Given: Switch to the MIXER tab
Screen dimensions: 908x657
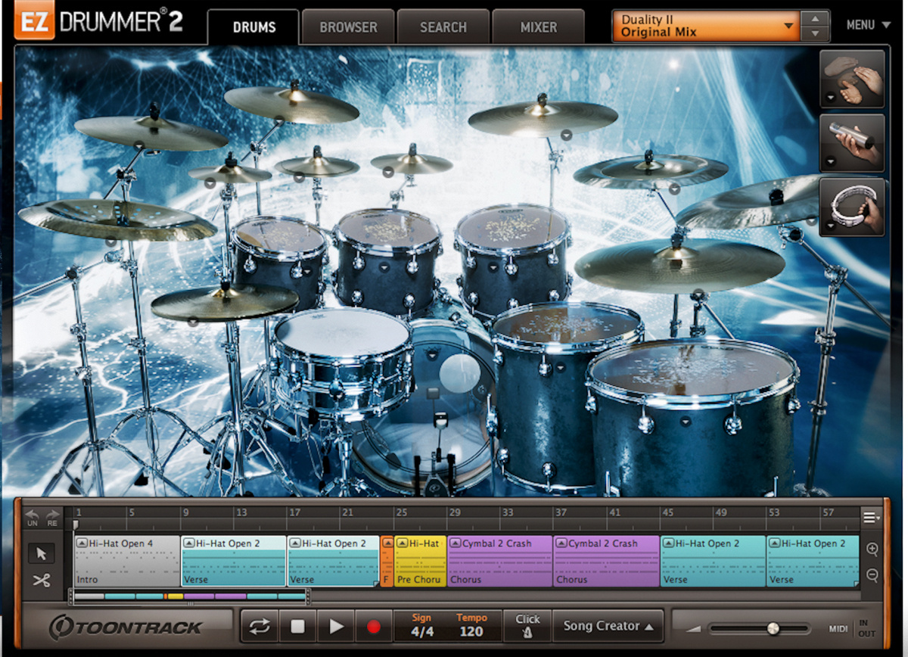Looking at the screenshot, I should tap(538, 26).
